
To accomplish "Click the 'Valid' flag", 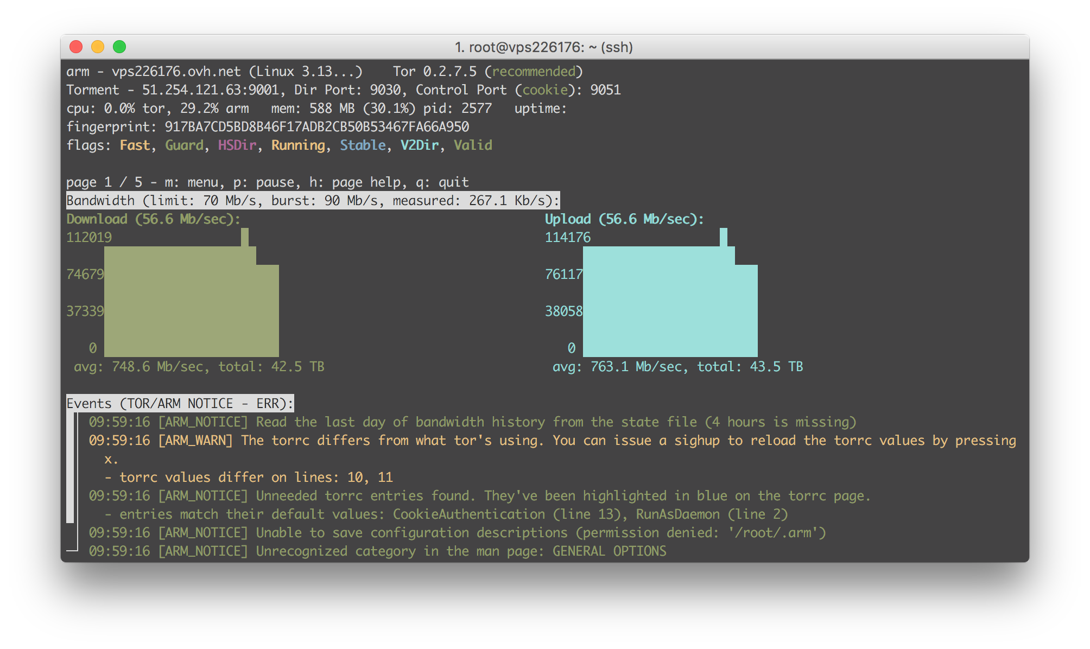I will tap(473, 145).
